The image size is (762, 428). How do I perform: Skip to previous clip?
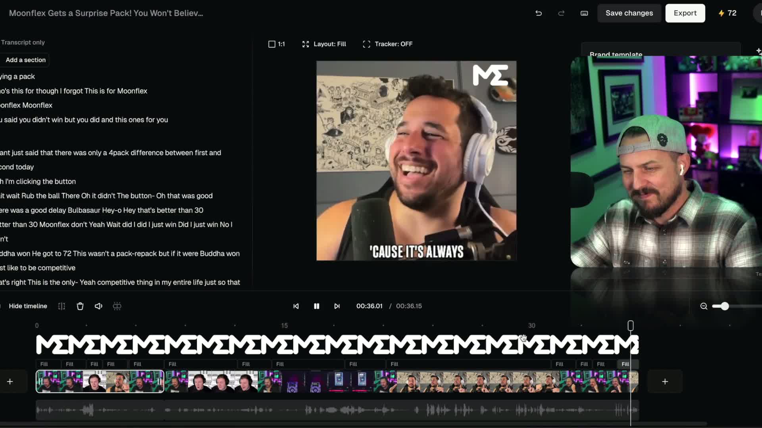296,306
